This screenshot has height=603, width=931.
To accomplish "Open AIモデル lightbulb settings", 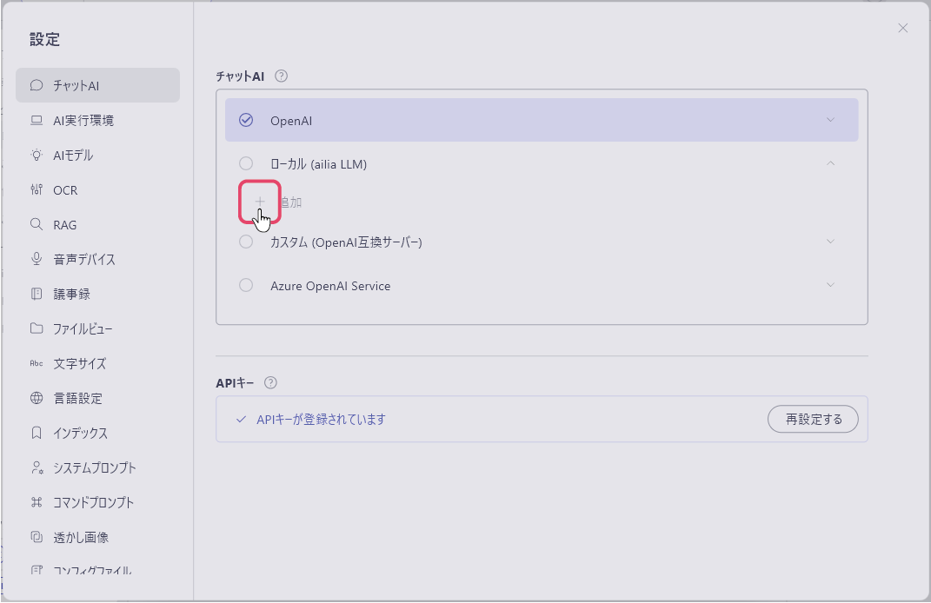I will tap(73, 156).
